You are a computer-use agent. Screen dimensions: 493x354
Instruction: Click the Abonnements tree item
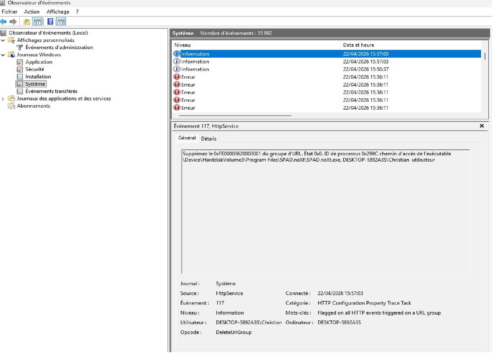pos(34,106)
